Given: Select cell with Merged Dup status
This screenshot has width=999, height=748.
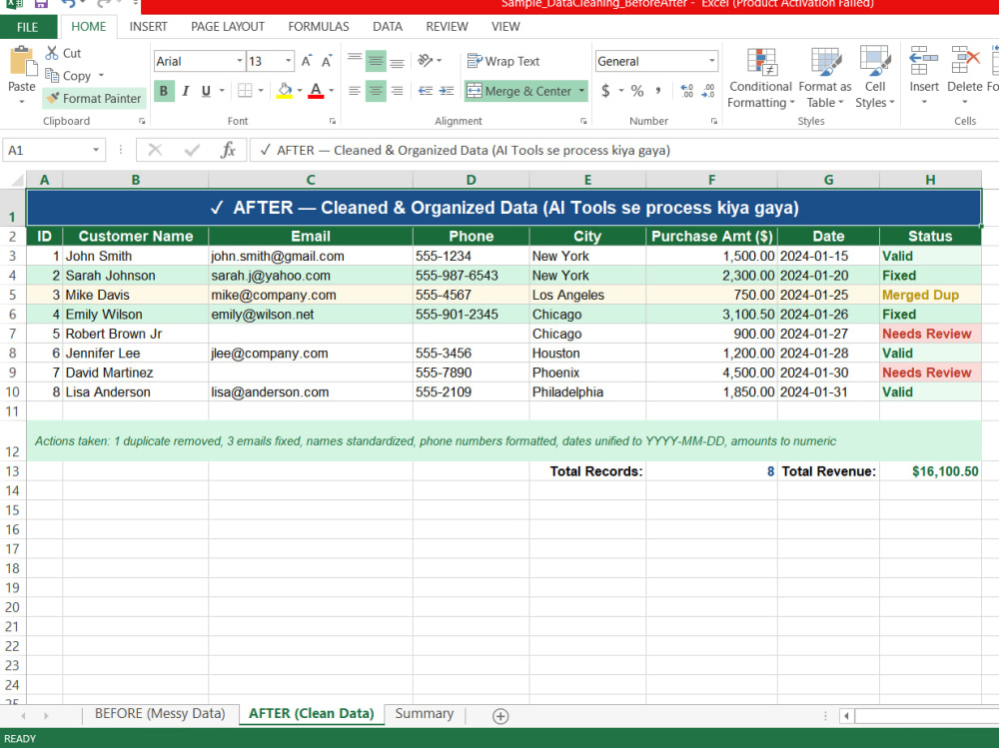Looking at the screenshot, I should [930, 295].
